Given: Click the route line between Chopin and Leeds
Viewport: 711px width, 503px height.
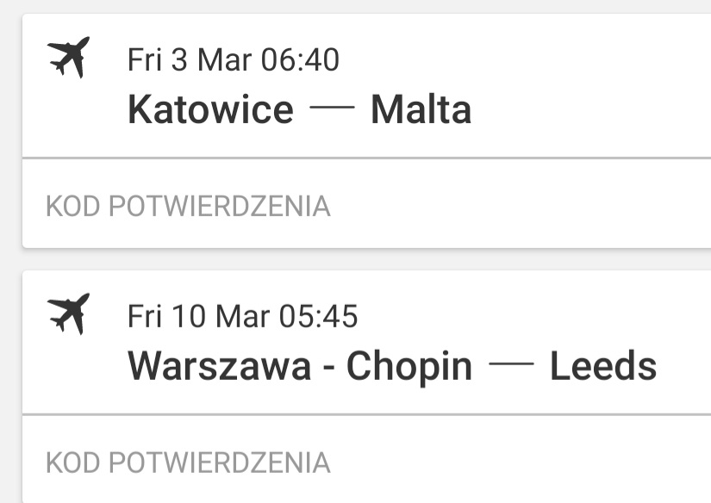Looking at the screenshot, I should (x=511, y=363).
